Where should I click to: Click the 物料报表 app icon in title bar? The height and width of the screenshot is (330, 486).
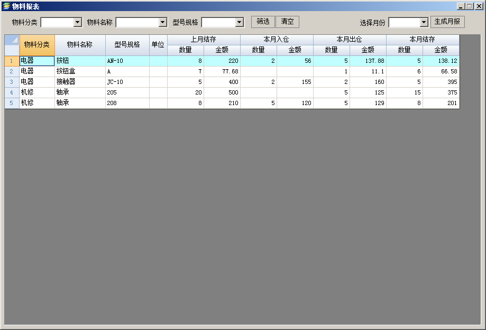(x=6, y=6)
